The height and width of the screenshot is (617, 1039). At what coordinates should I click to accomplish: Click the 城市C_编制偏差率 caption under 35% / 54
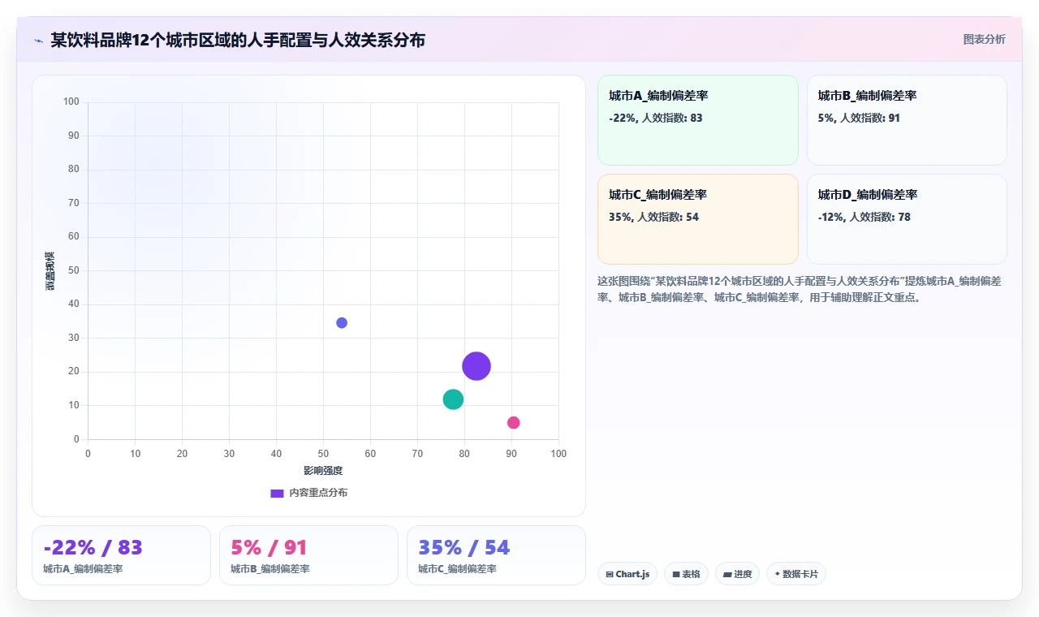458,569
